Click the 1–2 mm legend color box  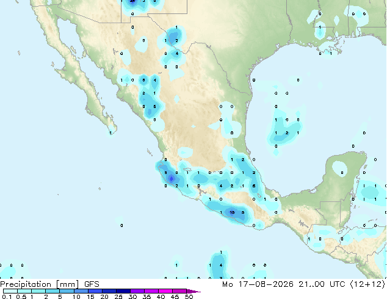coord(38,291)
